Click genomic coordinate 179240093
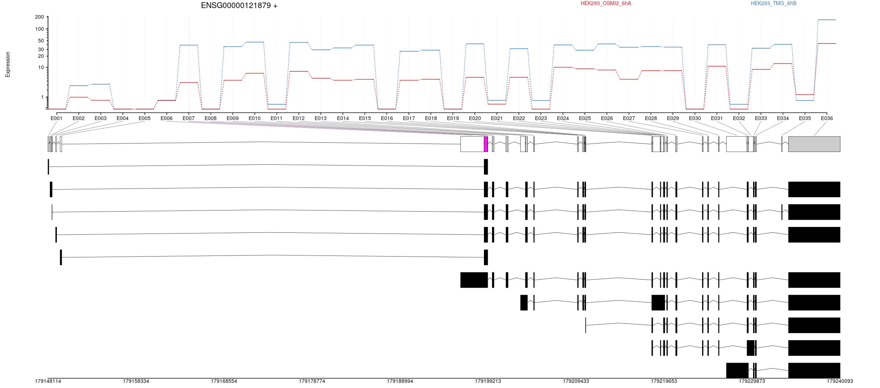The height and width of the screenshot is (388, 880). coord(840,381)
